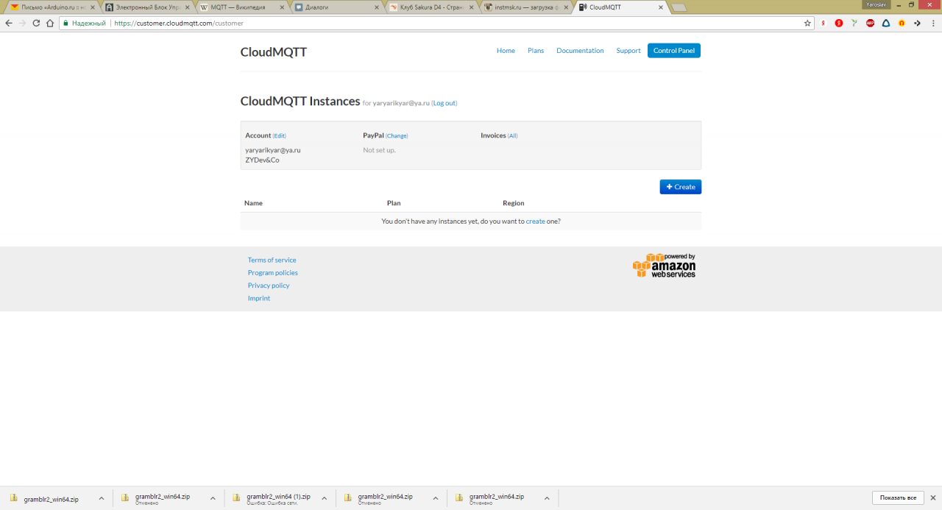The height and width of the screenshot is (510, 942).
Task: Open Terms of service
Action: click(272, 260)
